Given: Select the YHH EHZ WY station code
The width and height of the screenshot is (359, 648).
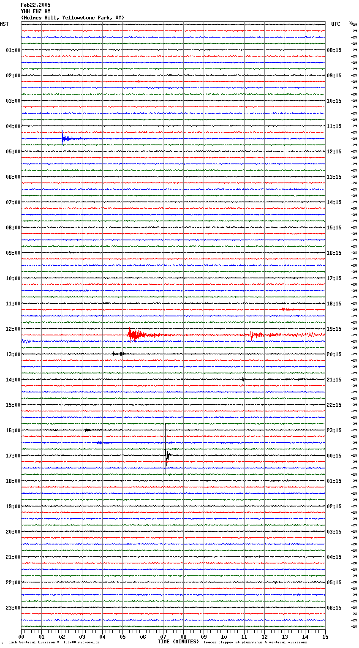Looking at the screenshot, I should click(35, 11).
